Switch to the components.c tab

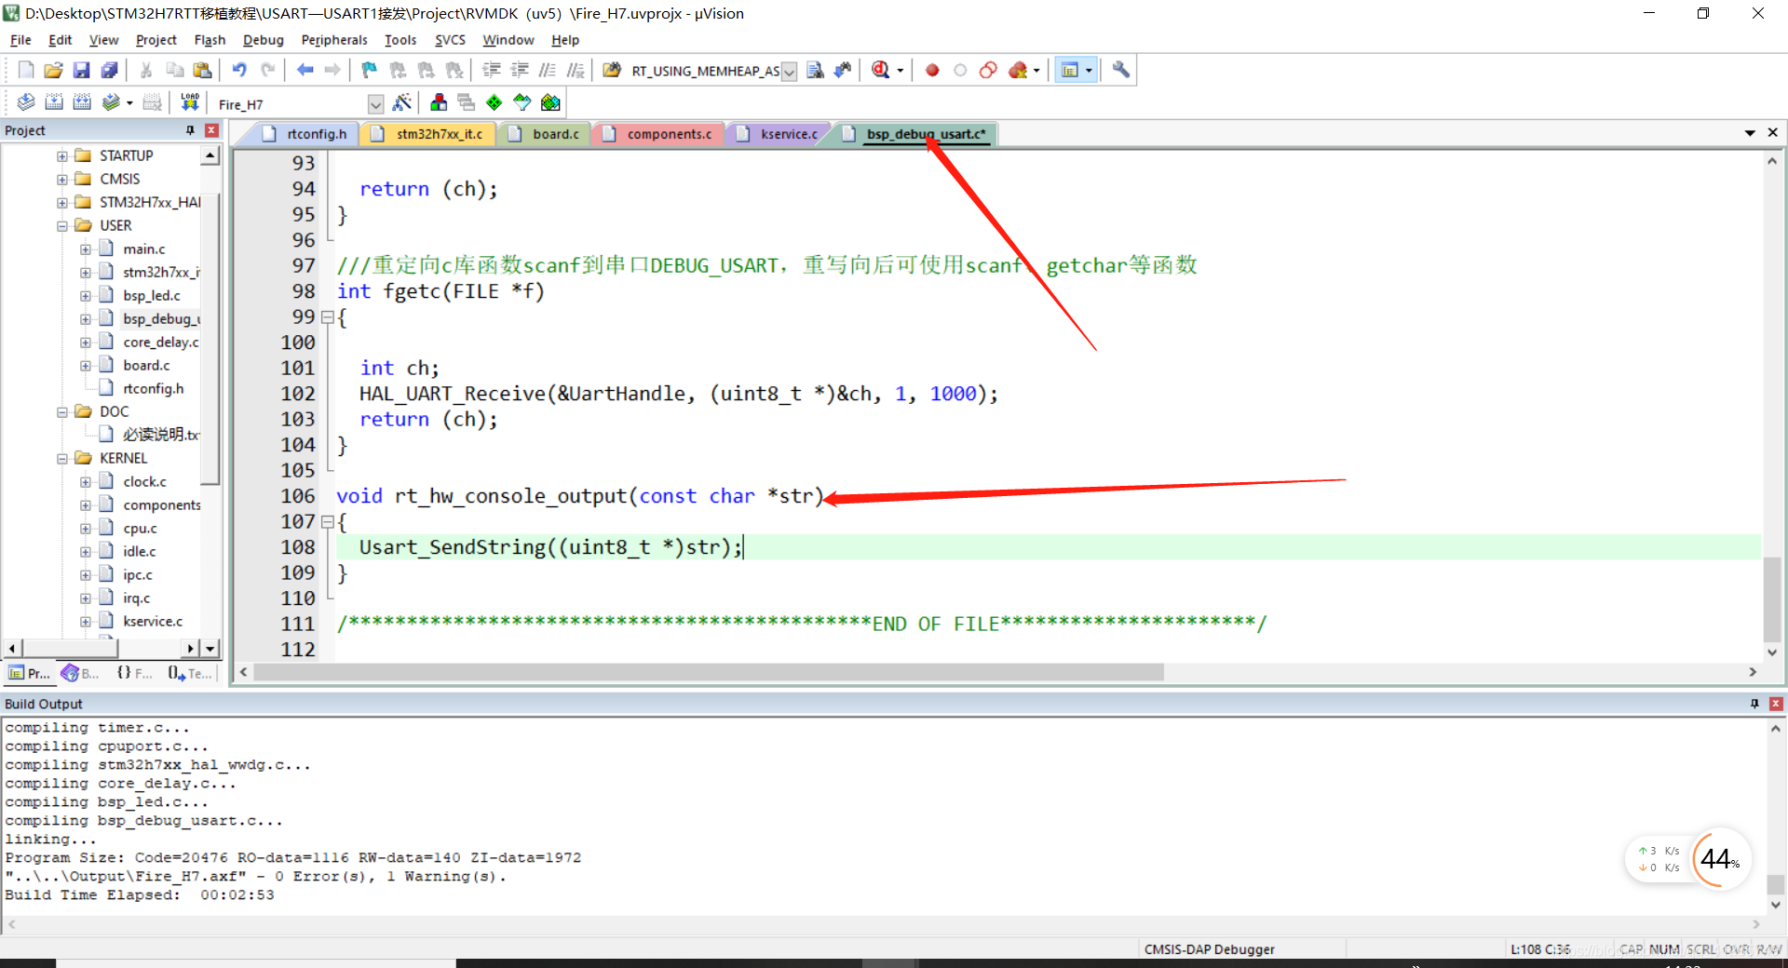coord(658,134)
